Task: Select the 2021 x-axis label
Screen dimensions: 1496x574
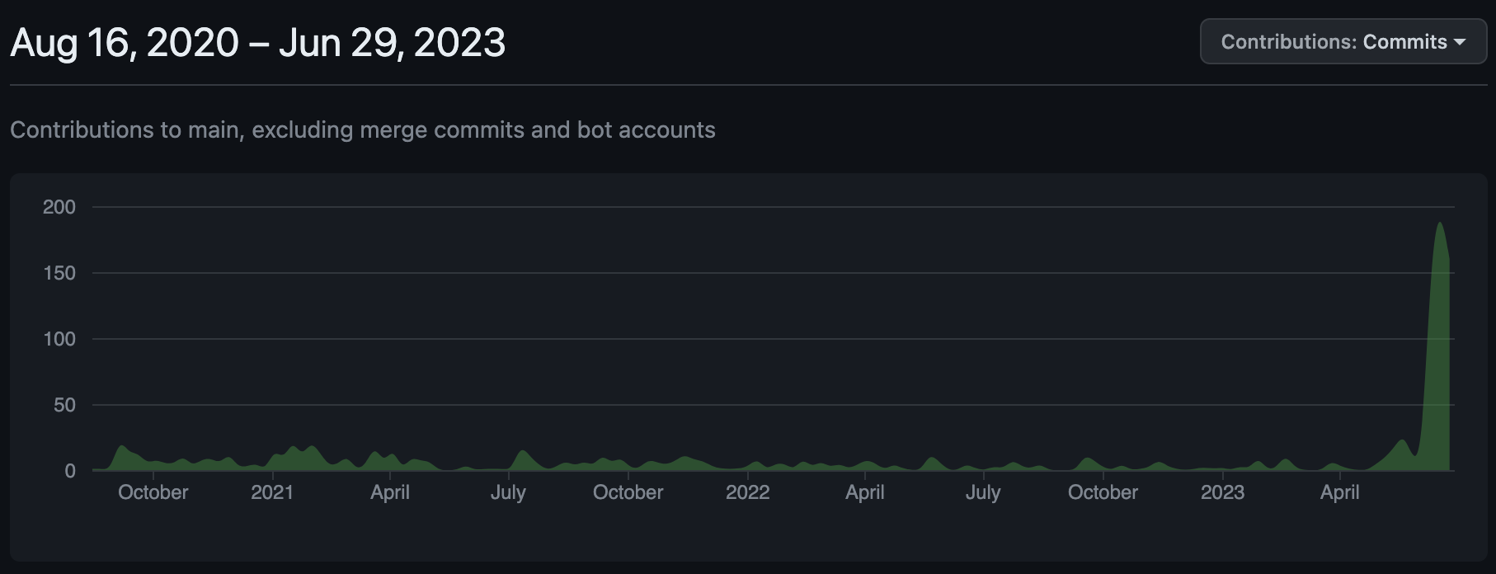Action: coord(271,492)
